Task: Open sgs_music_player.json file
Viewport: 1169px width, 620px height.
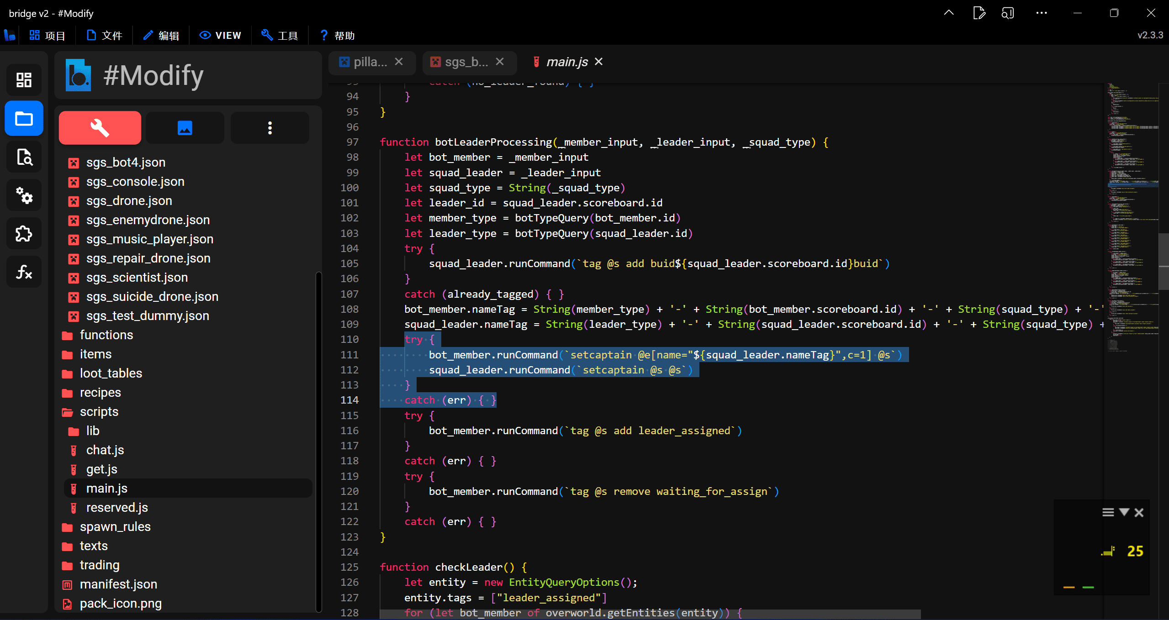Action: [188, 239]
